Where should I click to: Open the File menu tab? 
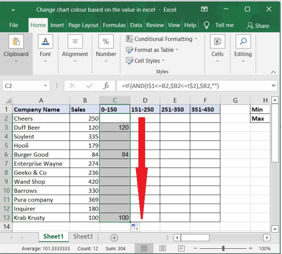[x=14, y=25]
